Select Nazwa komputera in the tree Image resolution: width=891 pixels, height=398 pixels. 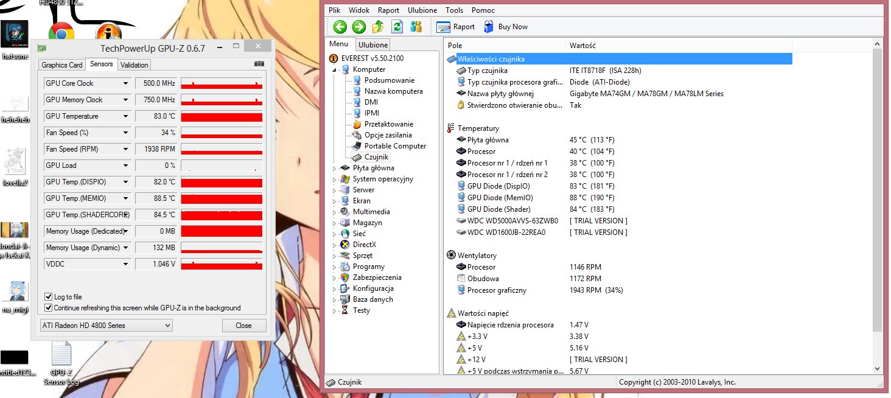(x=393, y=91)
